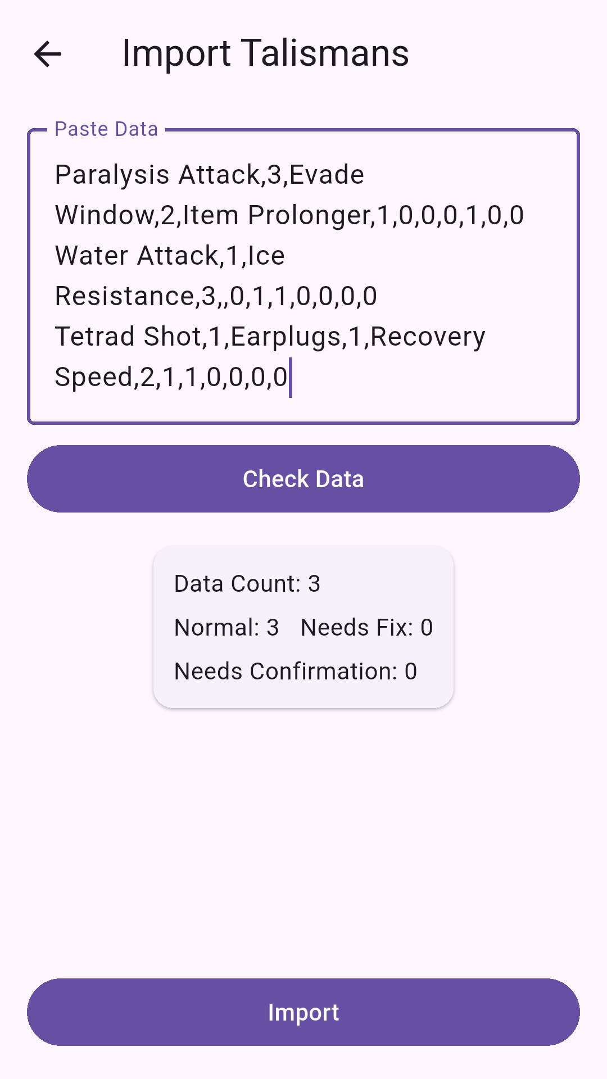Click the words 'Item Prolonger' in data
The width and height of the screenshot is (607, 1079).
[308, 215]
